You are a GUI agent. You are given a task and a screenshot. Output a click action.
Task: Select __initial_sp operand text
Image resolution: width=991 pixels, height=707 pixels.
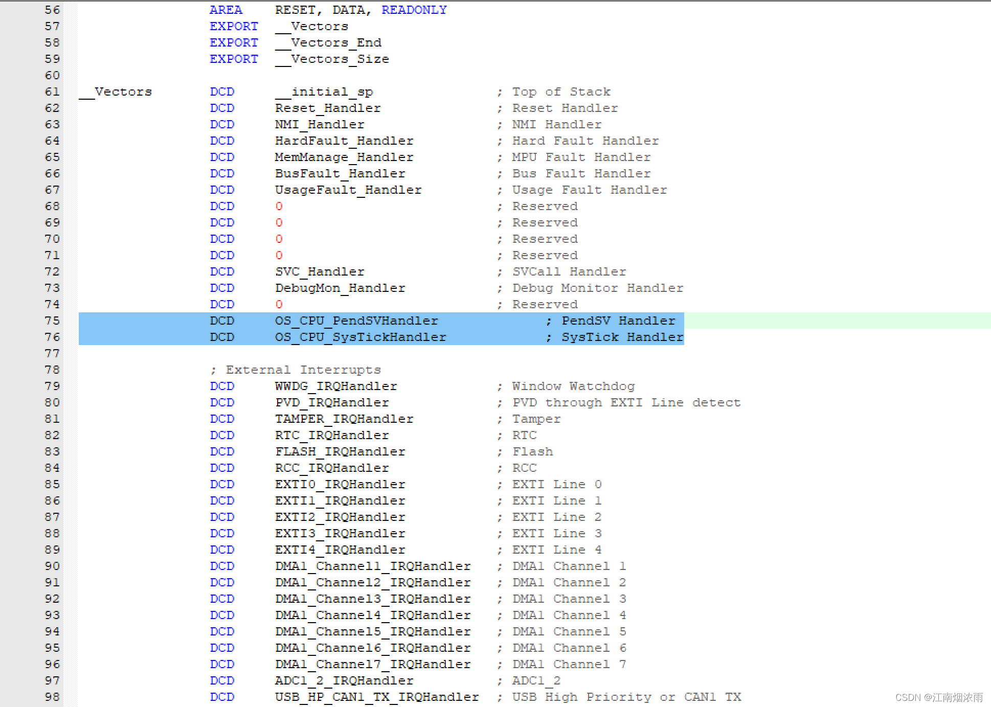pyautogui.click(x=324, y=92)
